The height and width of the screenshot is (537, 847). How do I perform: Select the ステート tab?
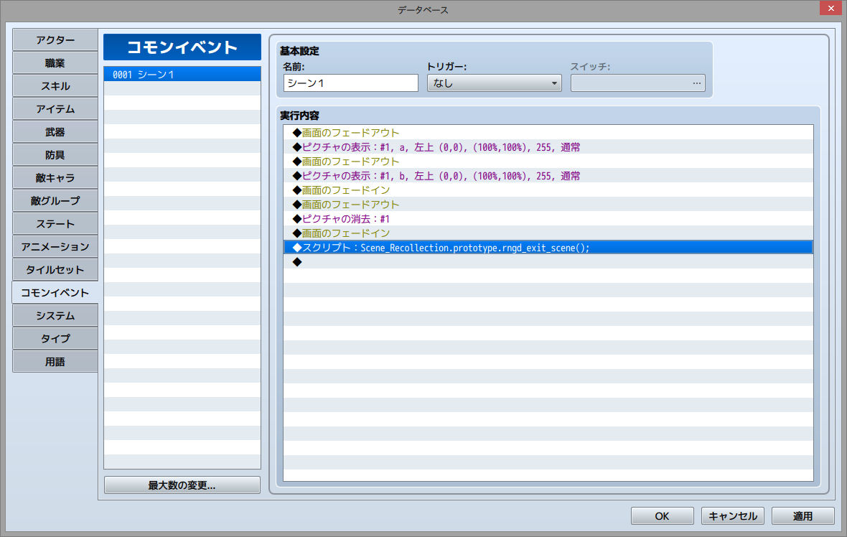[55, 224]
